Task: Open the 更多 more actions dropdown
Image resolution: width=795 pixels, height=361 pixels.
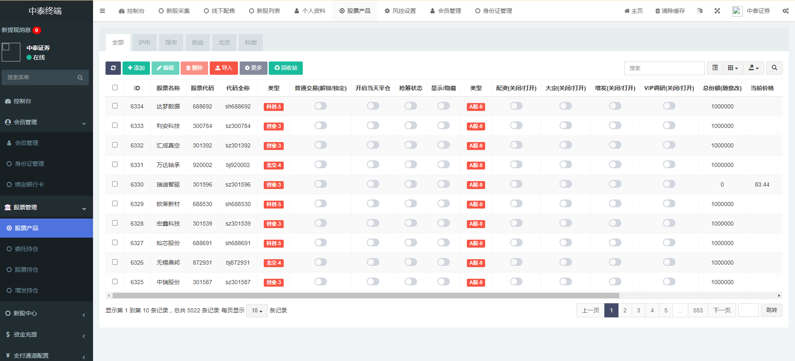Action: 253,68
